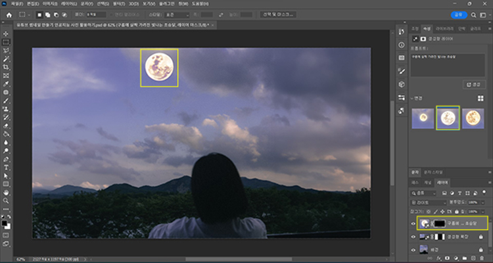The height and width of the screenshot is (263, 493).
Task: Collapse the 변경 variations section
Action: 412,99
